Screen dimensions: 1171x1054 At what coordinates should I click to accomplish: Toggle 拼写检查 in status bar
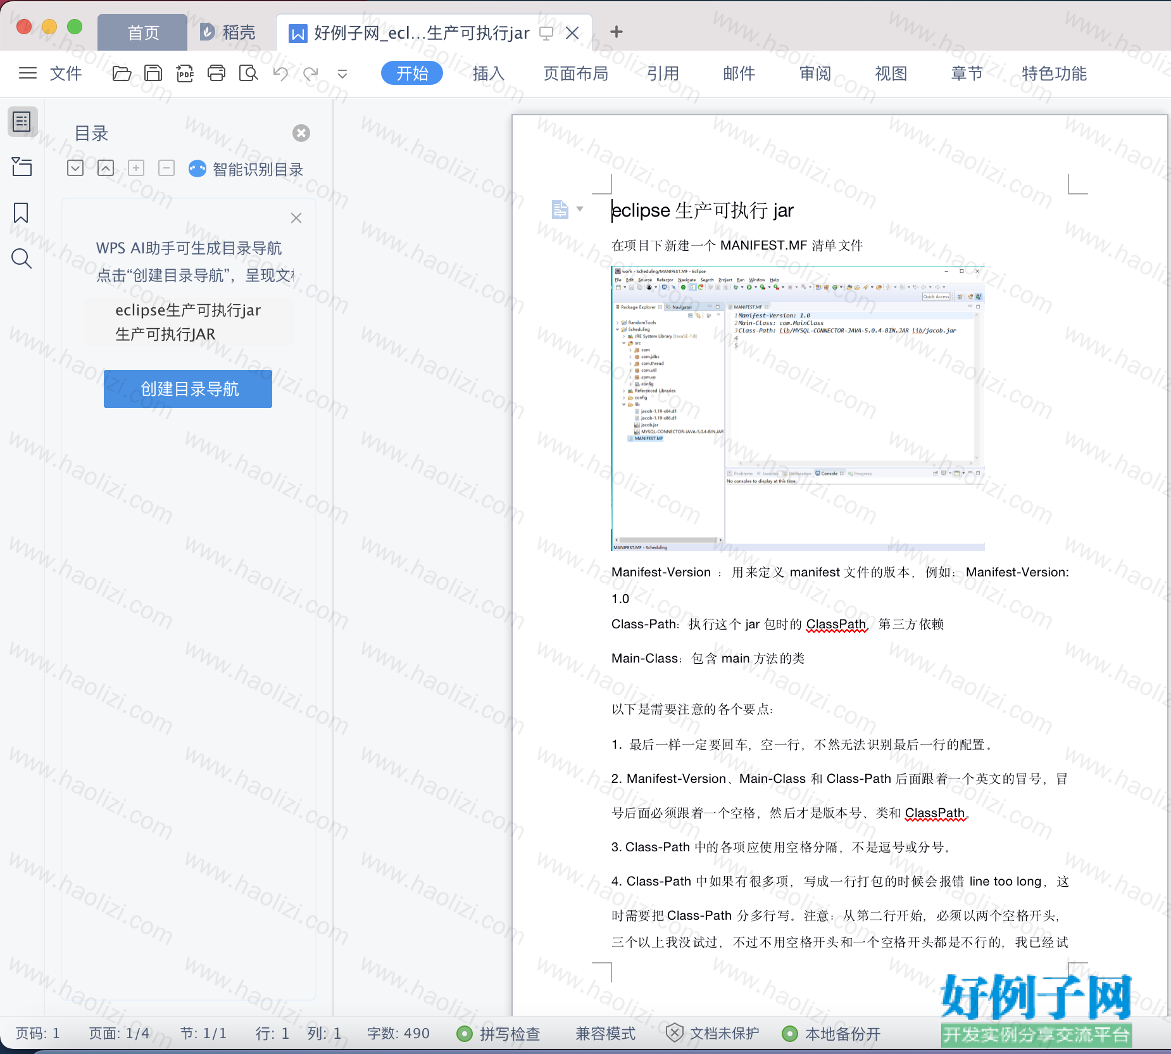[x=499, y=1034]
